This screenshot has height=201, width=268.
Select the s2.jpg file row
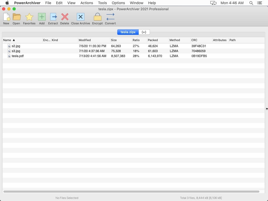click(x=133, y=46)
